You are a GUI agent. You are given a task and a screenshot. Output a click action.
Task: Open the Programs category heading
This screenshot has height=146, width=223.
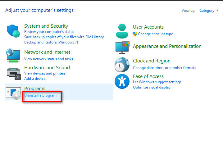(x=35, y=88)
